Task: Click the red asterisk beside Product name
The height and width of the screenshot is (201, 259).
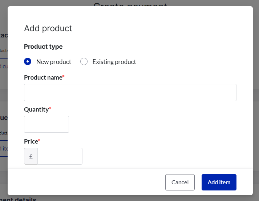Action: (x=64, y=77)
